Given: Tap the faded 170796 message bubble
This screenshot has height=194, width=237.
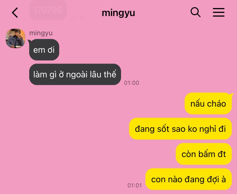Looking at the screenshot, I should (48, 10).
